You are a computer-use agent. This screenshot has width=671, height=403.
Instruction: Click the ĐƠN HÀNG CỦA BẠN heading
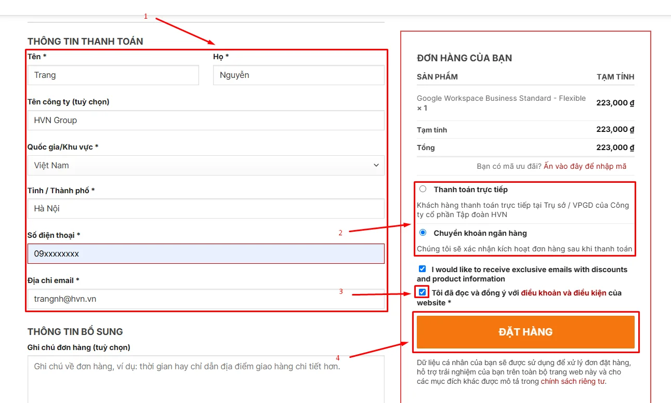[464, 58]
